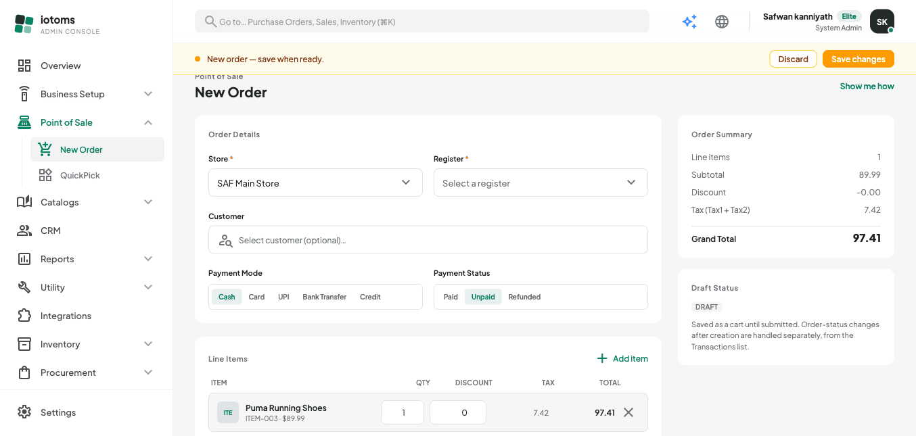Set payment status to Refunded
916x436 pixels.
[x=524, y=297]
